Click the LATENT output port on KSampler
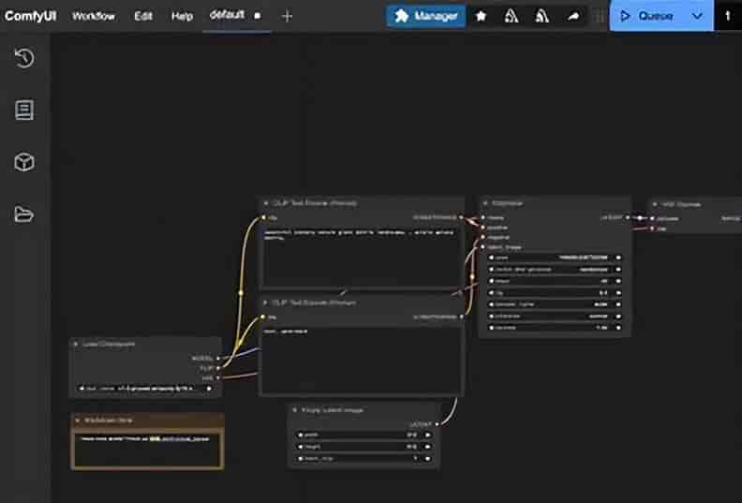Screen dimensions: 742x503 628,217
